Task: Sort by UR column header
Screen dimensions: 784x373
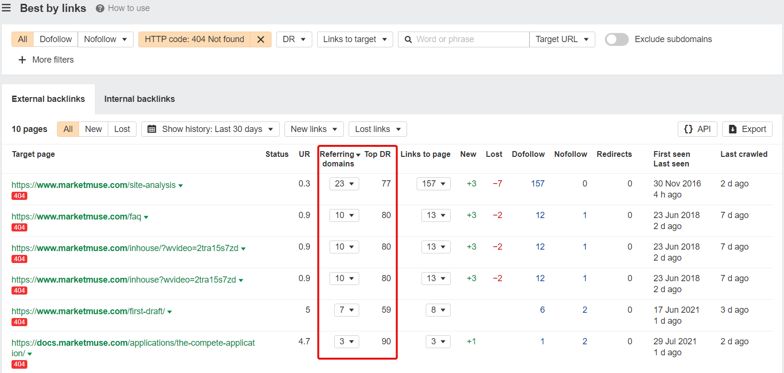Action: (304, 154)
